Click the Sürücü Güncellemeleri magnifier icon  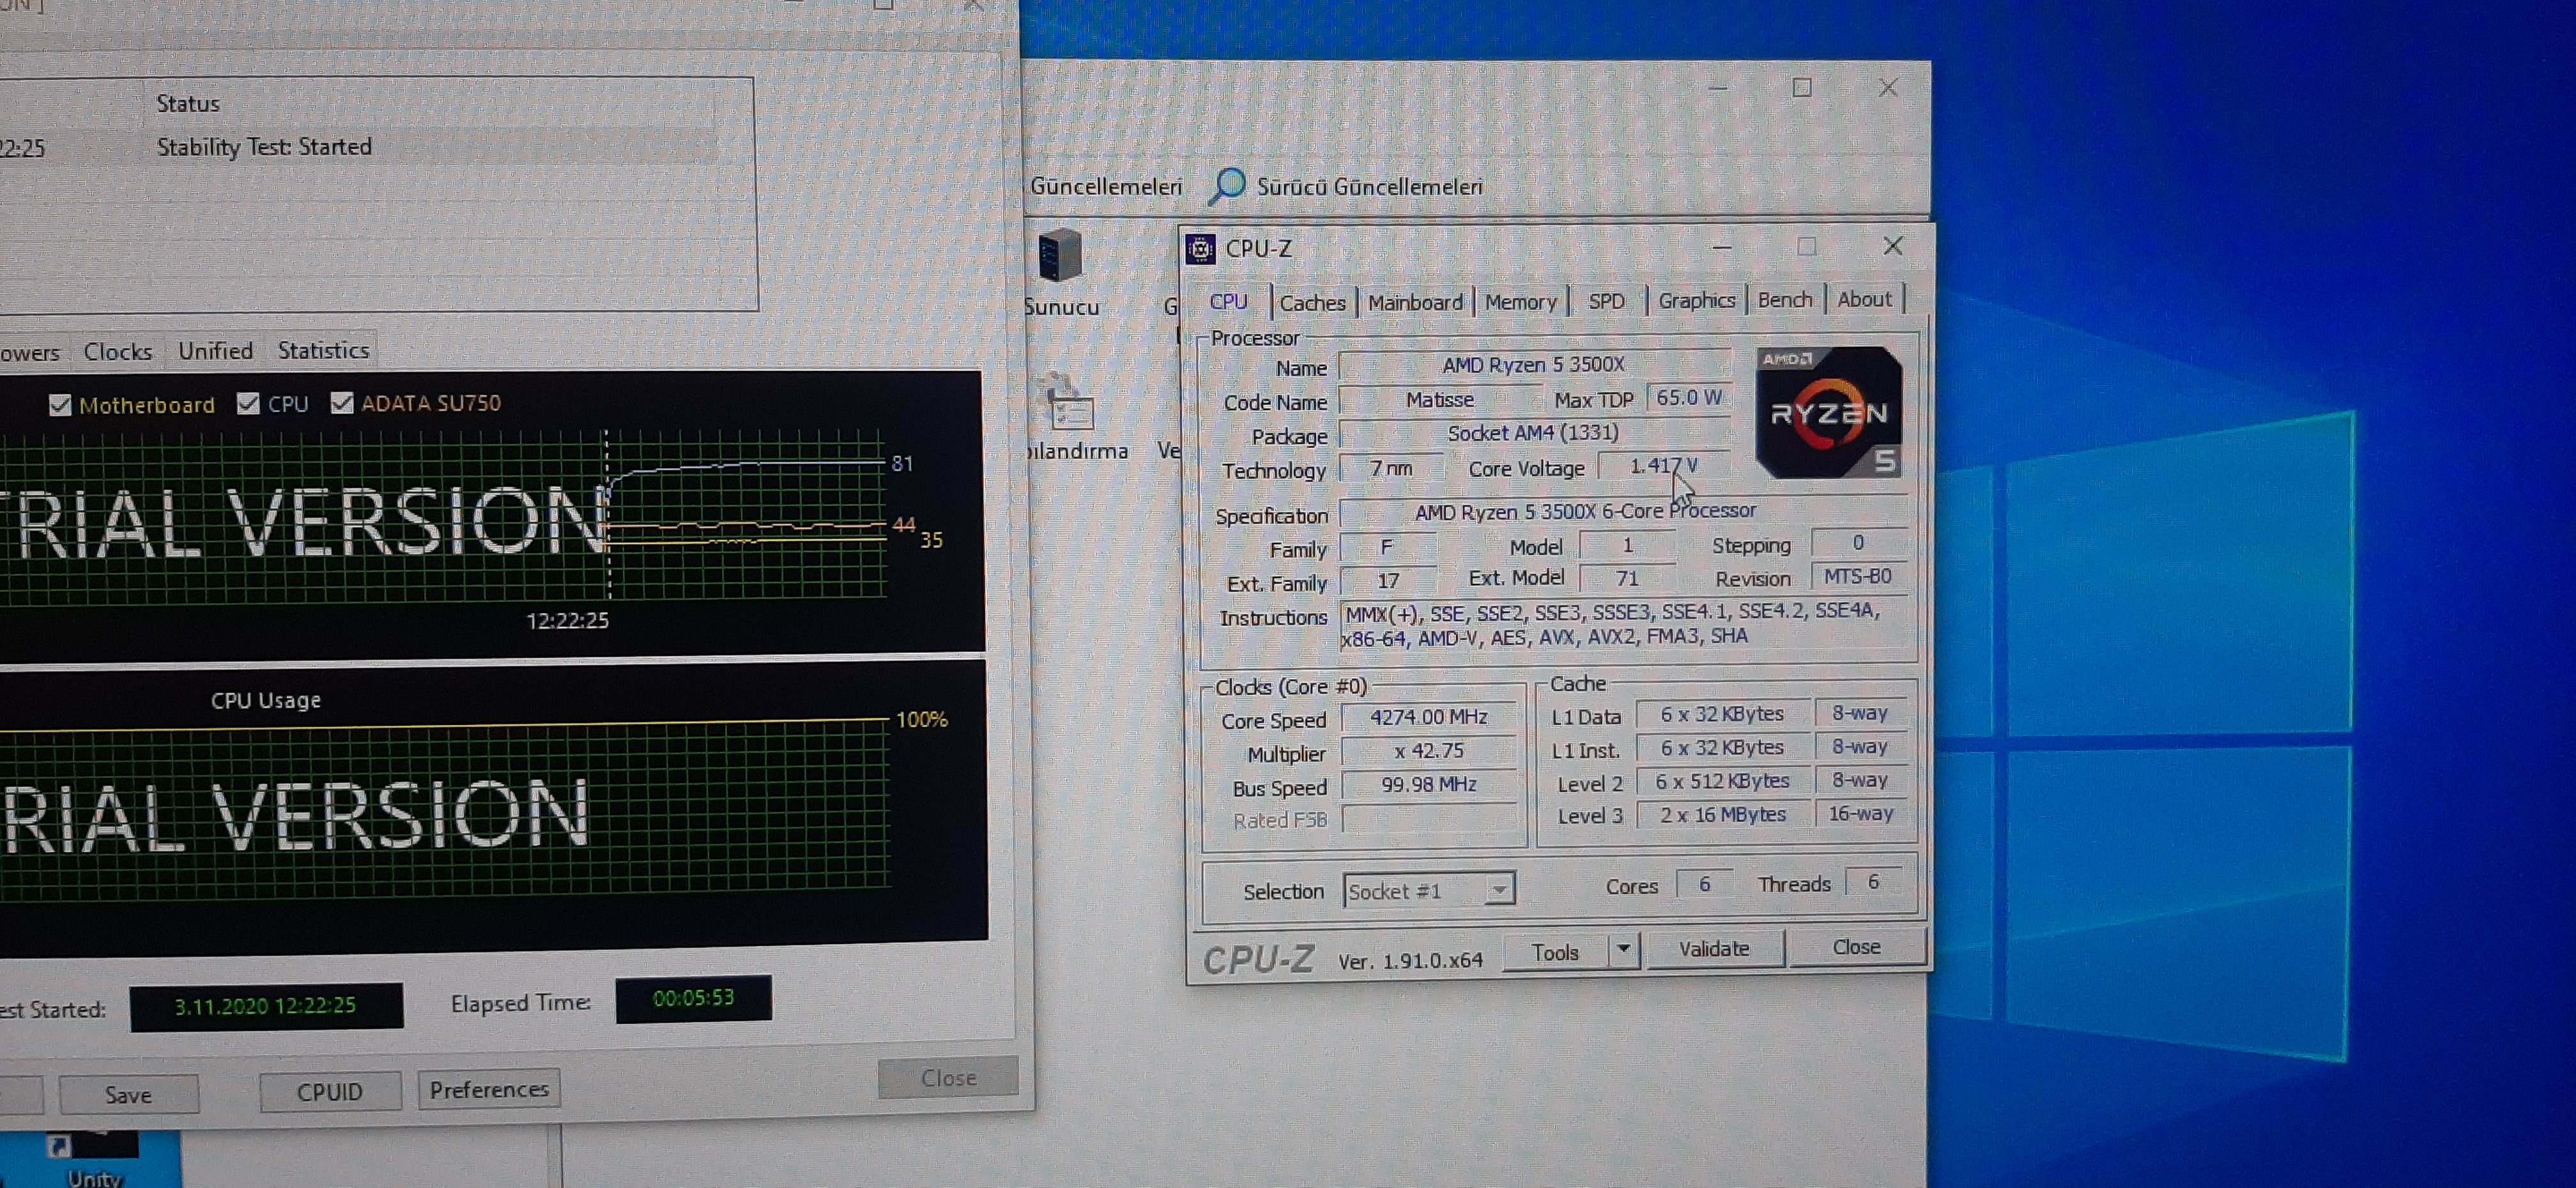tap(1227, 186)
